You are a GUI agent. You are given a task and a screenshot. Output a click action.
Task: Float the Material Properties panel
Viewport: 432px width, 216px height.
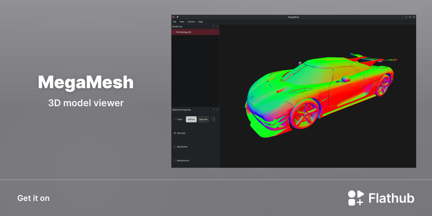click(x=213, y=109)
